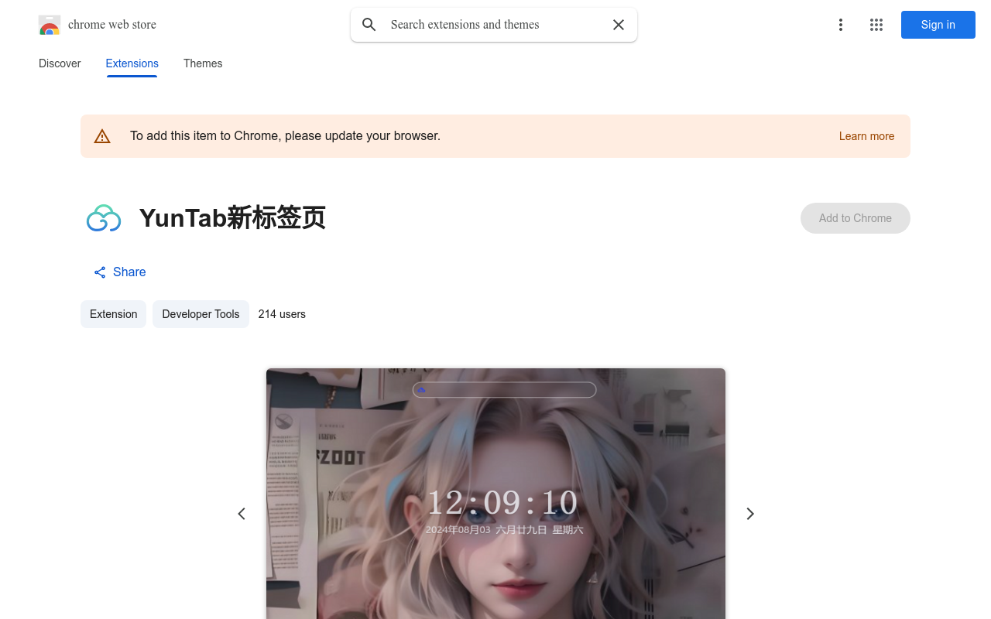Click the Extension category chip
The width and height of the screenshot is (991, 619).
pos(113,314)
